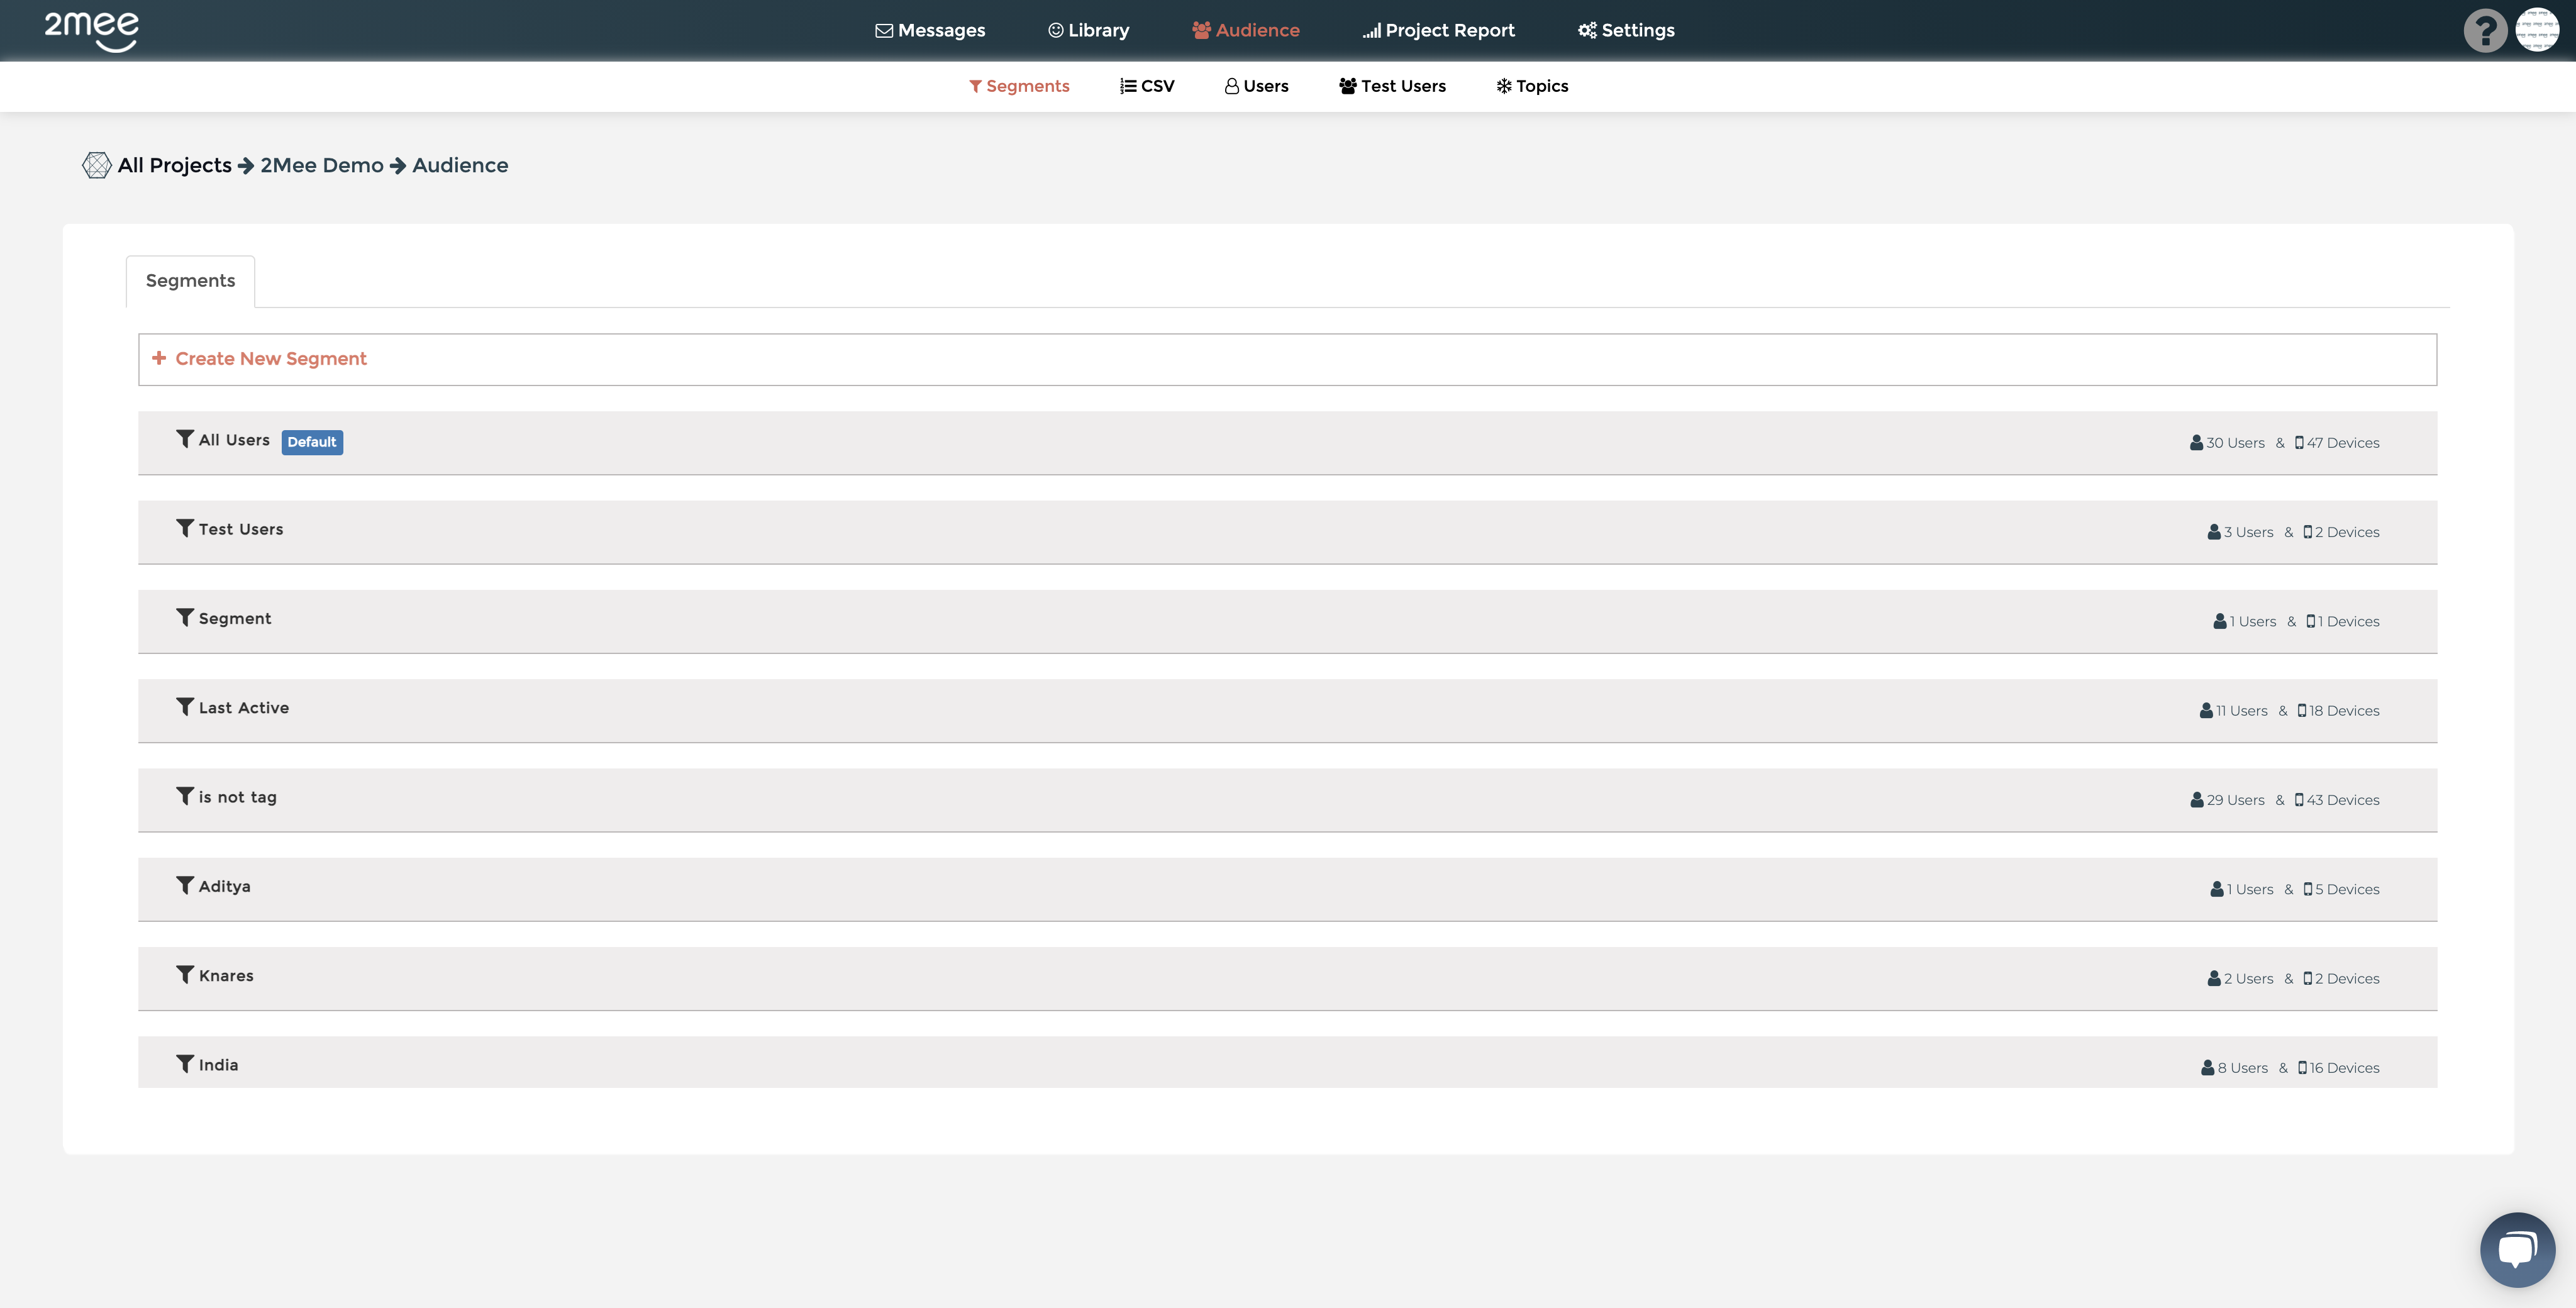This screenshot has width=2576, height=1308.
Task: Click the device icon next to 43 Devices
Action: click(2299, 800)
